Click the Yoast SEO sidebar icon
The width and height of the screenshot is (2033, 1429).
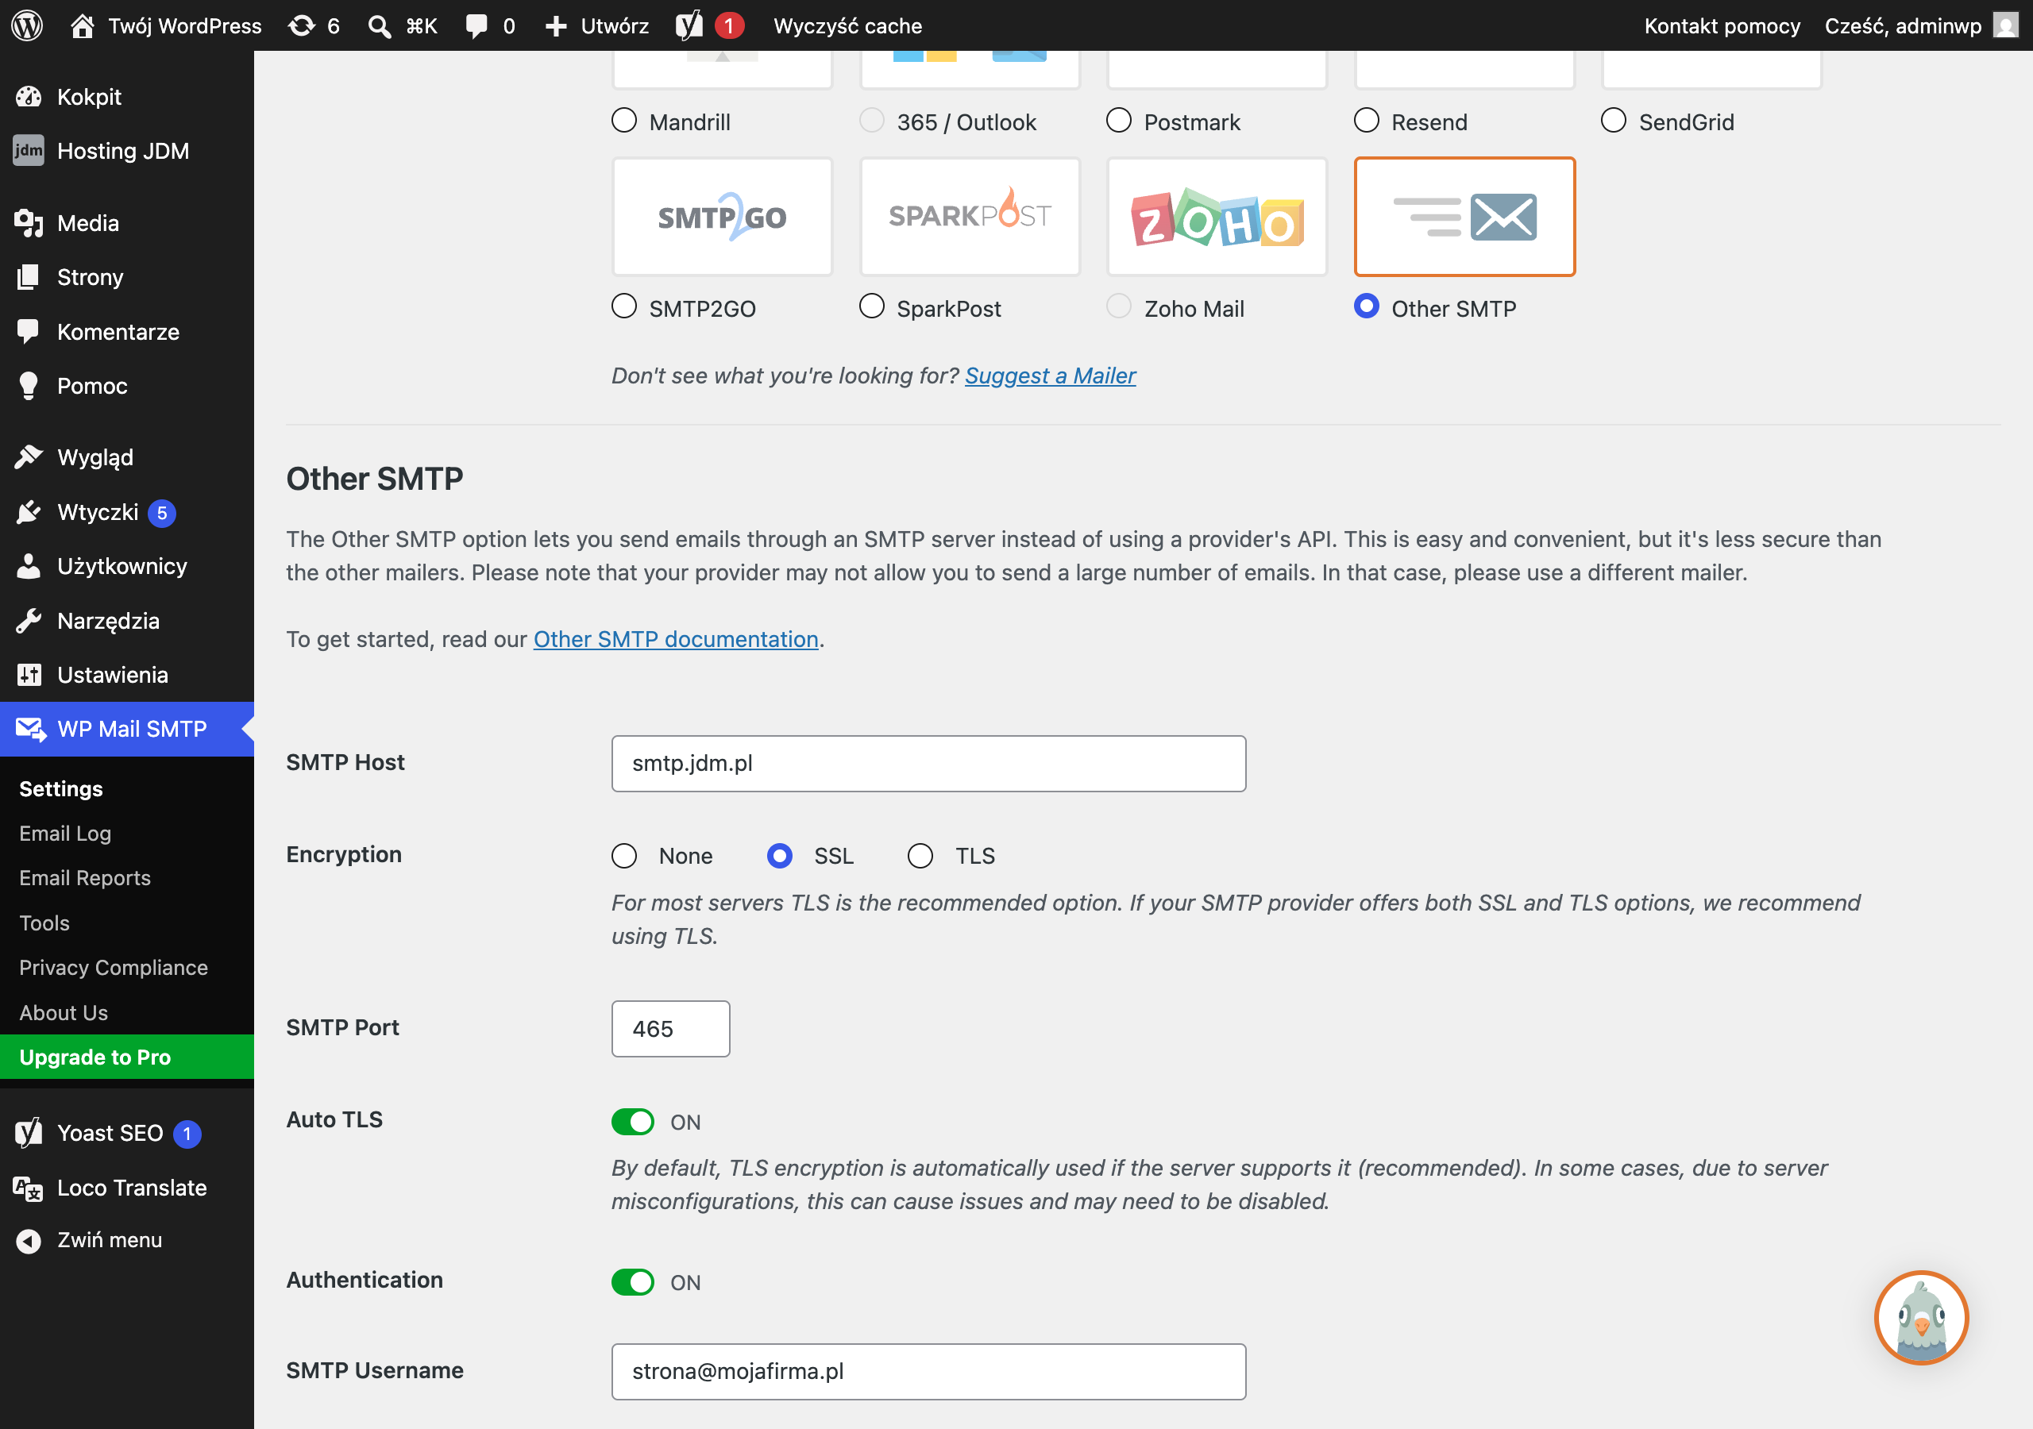point(29,1132)
